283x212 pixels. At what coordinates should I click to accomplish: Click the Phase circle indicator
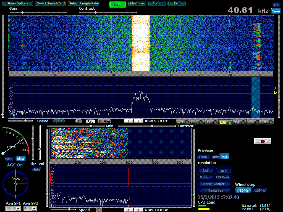[15, 184]
